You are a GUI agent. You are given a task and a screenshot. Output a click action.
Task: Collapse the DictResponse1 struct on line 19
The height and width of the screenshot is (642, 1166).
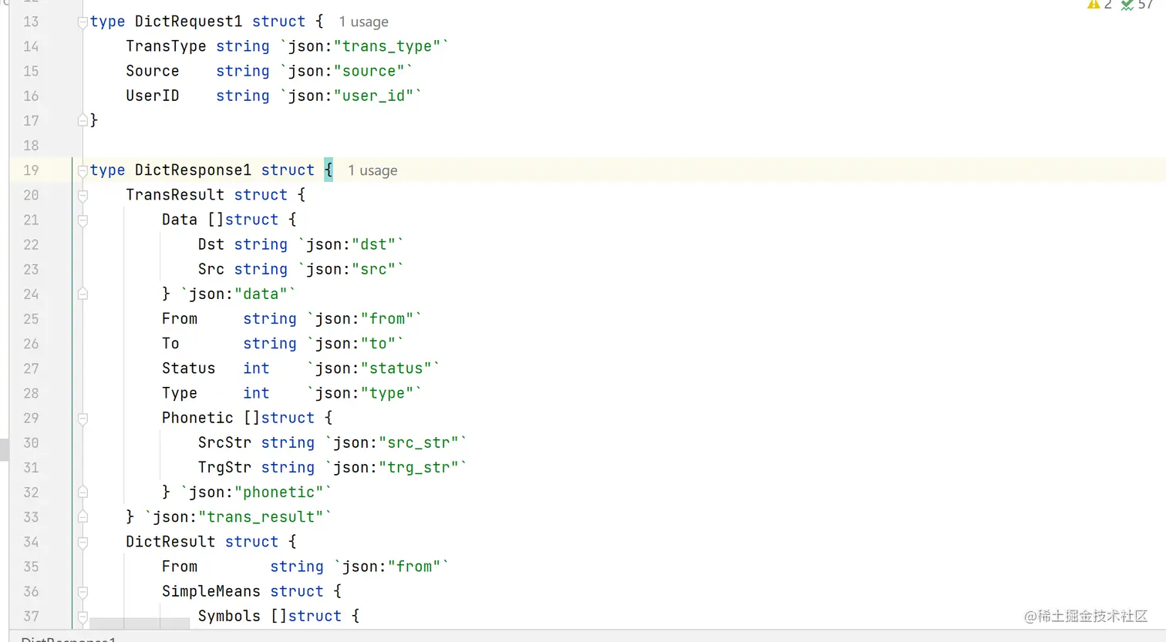[83, 171]
